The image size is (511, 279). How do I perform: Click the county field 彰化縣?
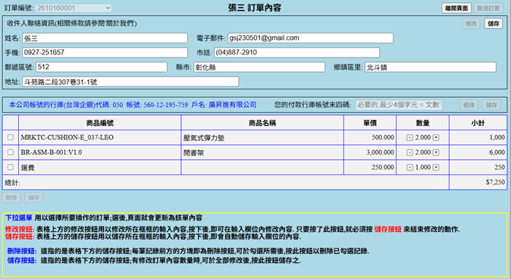tap(259, 67)
